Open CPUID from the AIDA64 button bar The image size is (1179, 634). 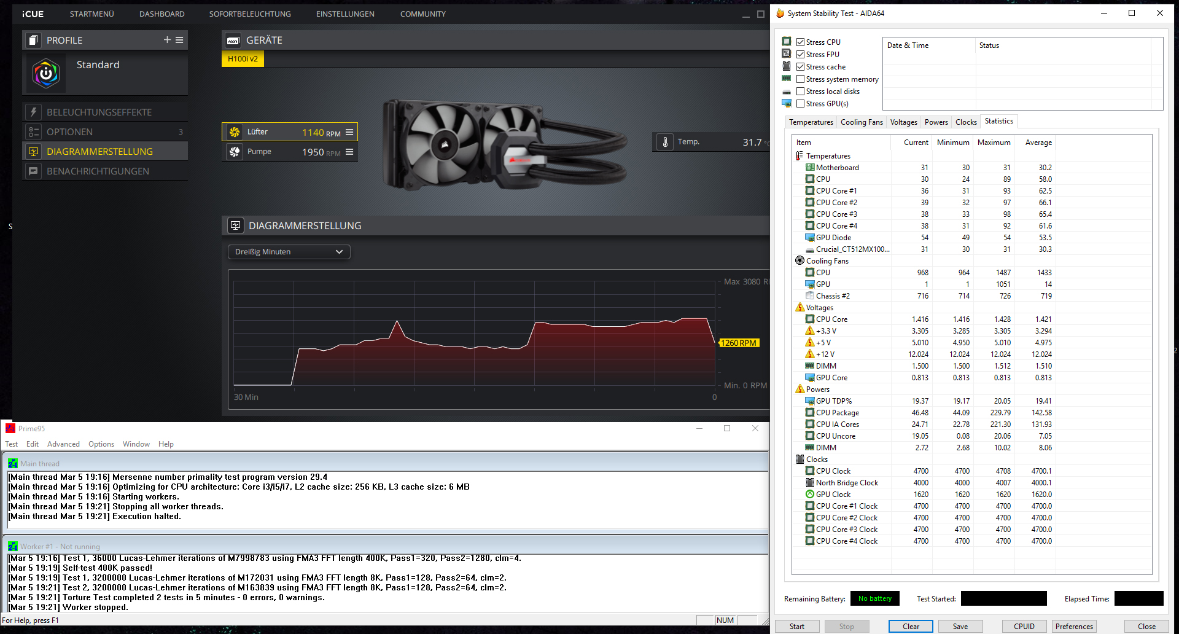1024,627
